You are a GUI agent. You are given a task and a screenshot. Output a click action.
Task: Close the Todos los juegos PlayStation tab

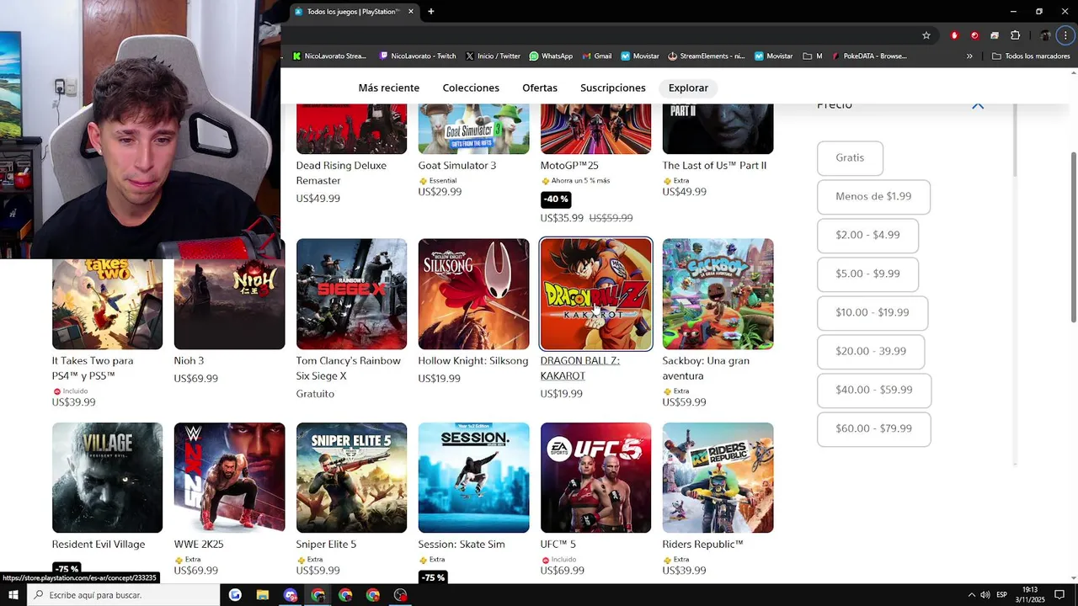[411, 12]
